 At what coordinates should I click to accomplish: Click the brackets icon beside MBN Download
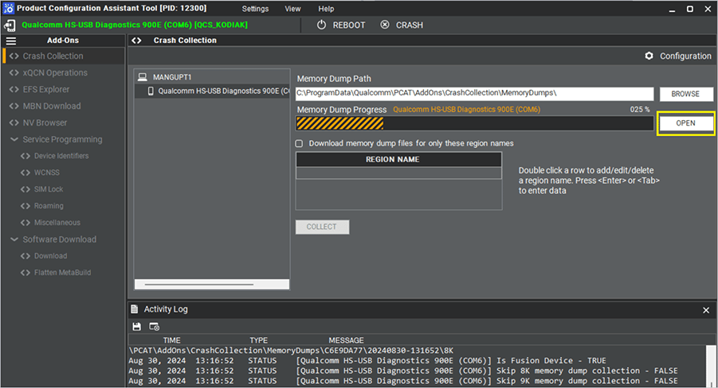pos(14,106)
